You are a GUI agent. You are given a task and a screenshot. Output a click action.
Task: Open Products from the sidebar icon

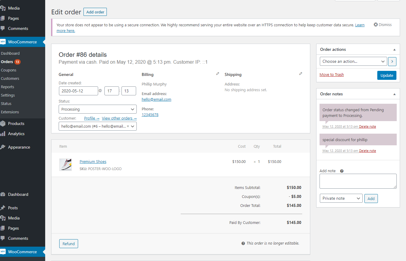(x=3, y=123)
